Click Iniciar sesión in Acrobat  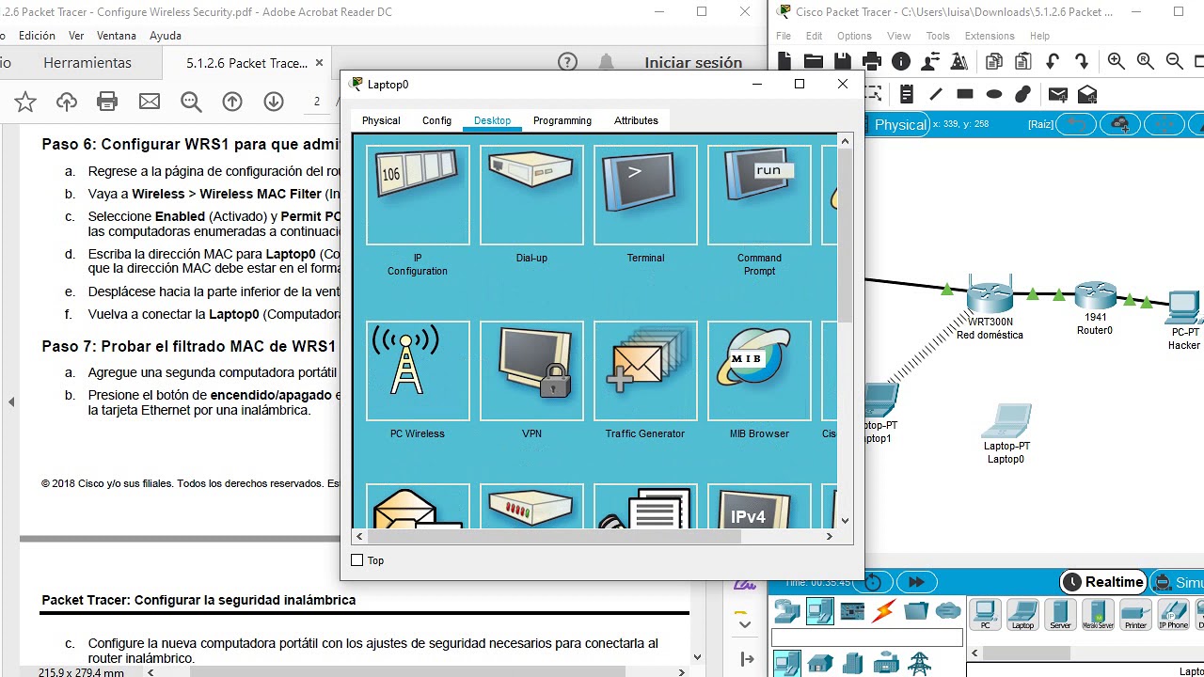click(693, 63)
